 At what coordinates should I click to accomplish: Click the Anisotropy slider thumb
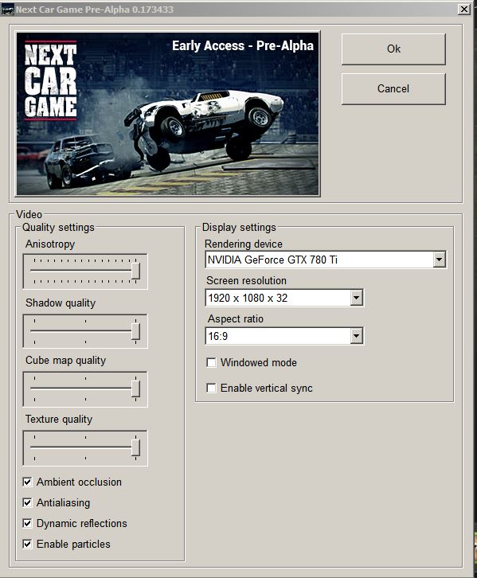(135, 271)
